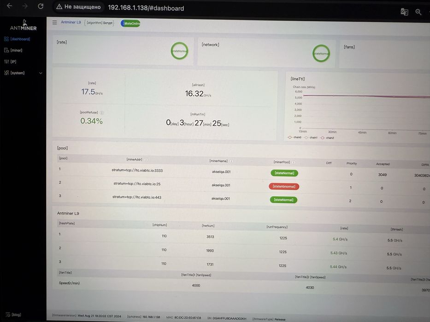Open the dashboard sidebar item

click(x=17, y=39)
